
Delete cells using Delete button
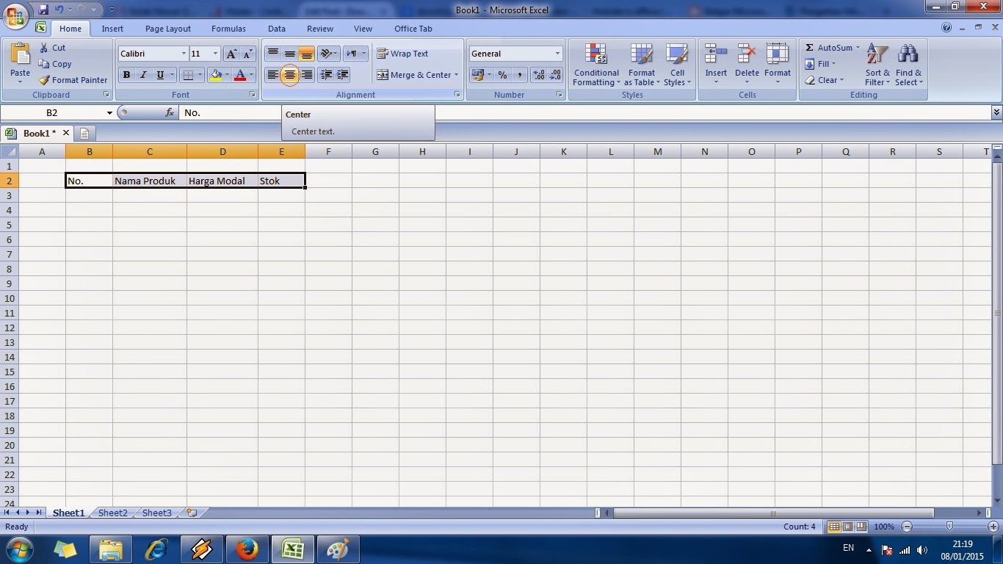[x=747, y=65]
